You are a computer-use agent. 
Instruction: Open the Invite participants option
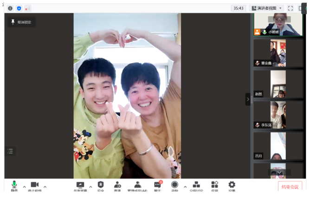(117, 185)
